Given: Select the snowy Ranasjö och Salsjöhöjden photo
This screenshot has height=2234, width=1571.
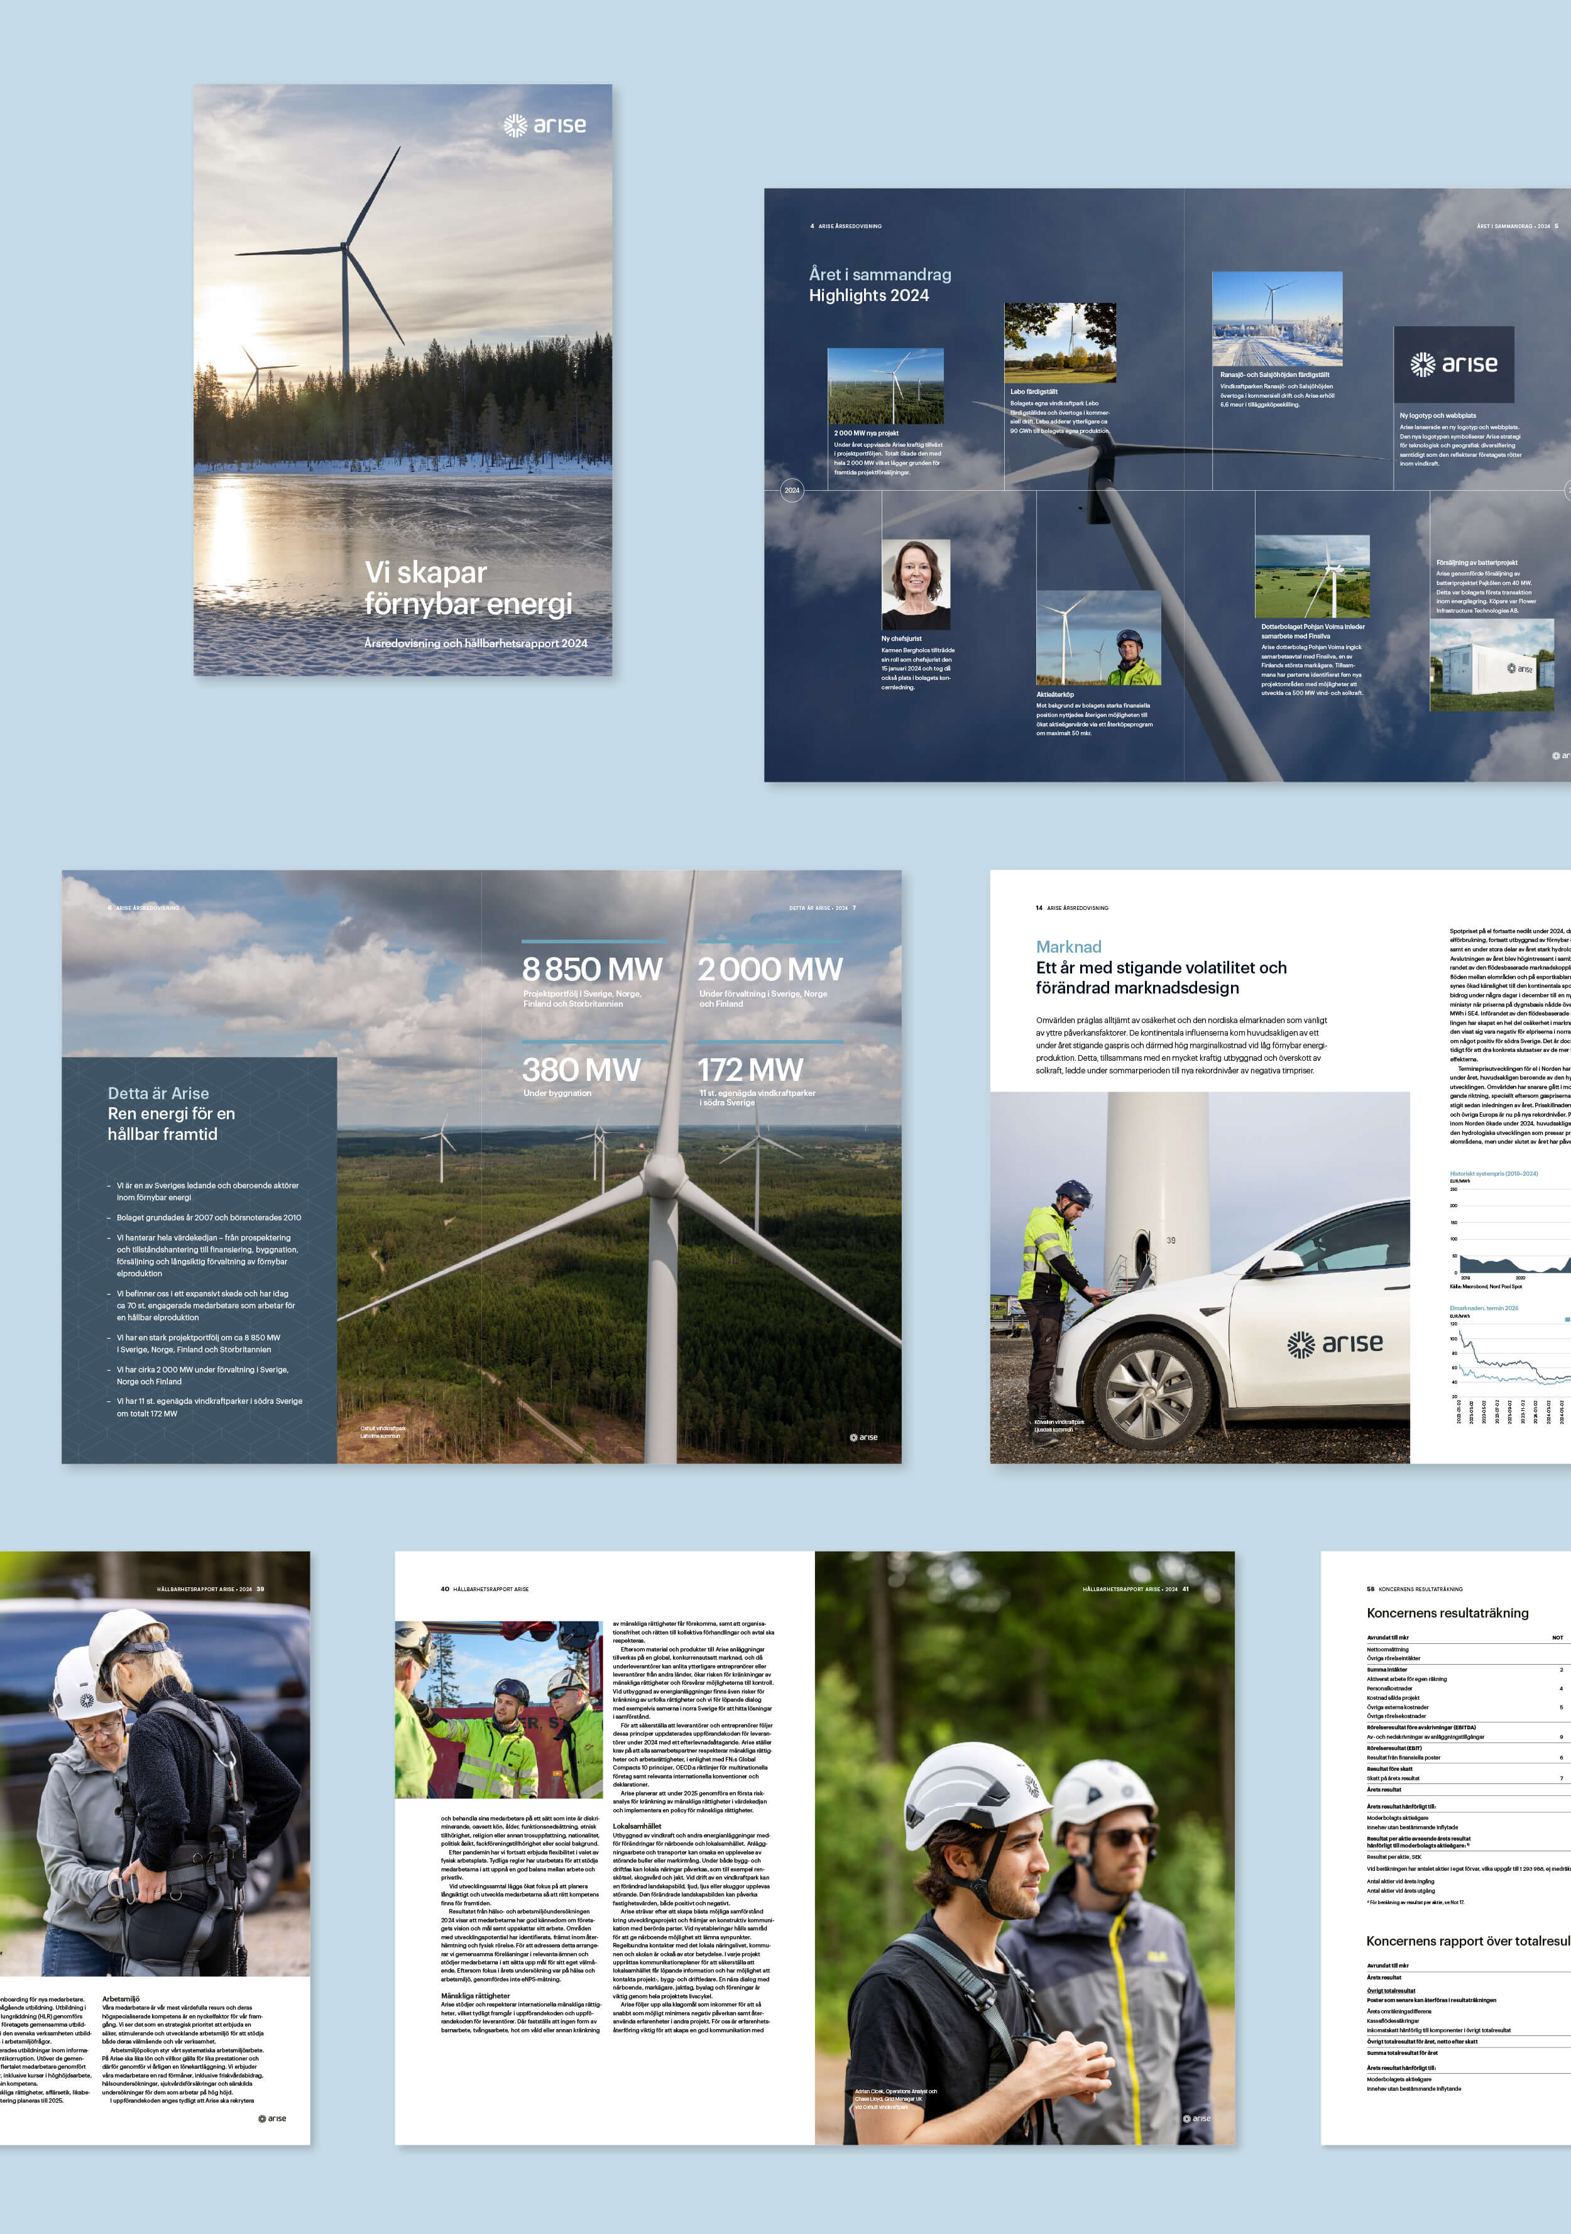Looking at the screenshot, I should [1276, 318].
